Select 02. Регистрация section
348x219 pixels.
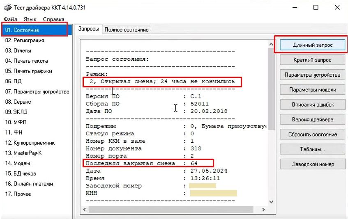[25, 40]
